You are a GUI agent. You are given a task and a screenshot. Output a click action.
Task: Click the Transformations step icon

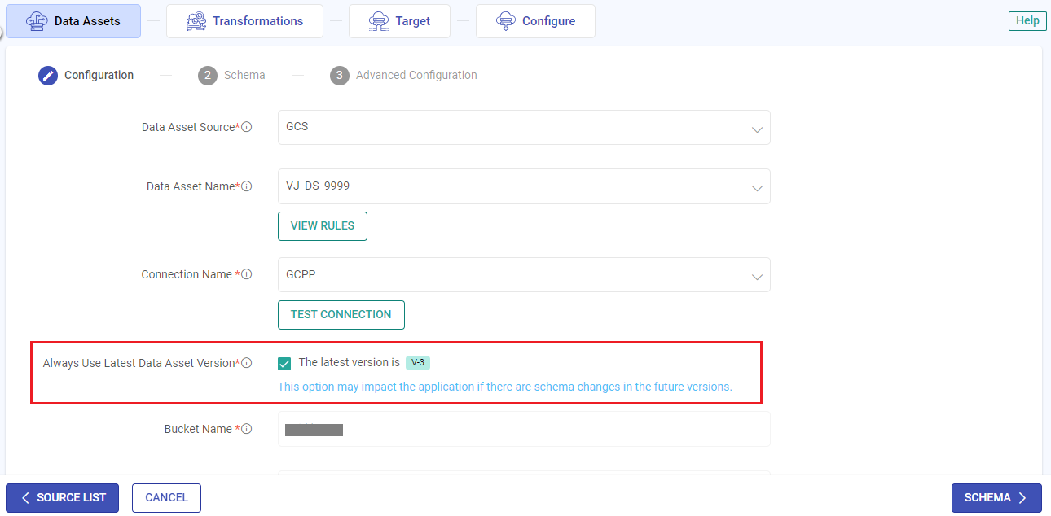pyautogui.click(x=196, y=21)
